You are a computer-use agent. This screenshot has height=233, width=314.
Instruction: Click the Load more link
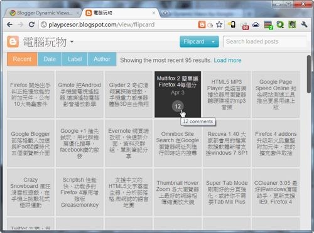227,60
